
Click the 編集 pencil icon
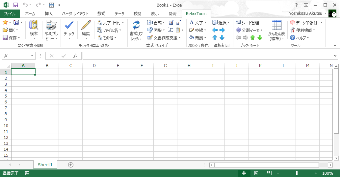86,25
